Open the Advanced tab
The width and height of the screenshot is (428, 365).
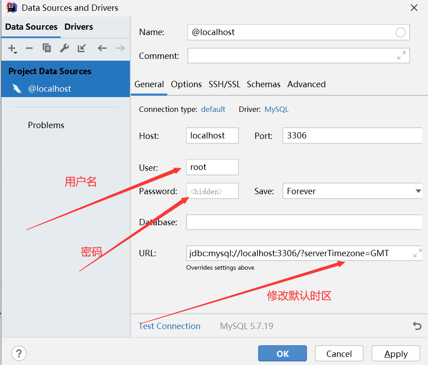(306, 85)
